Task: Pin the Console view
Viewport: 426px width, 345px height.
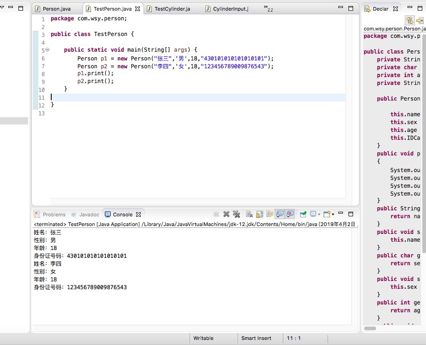Action: [x=303, y=214]
